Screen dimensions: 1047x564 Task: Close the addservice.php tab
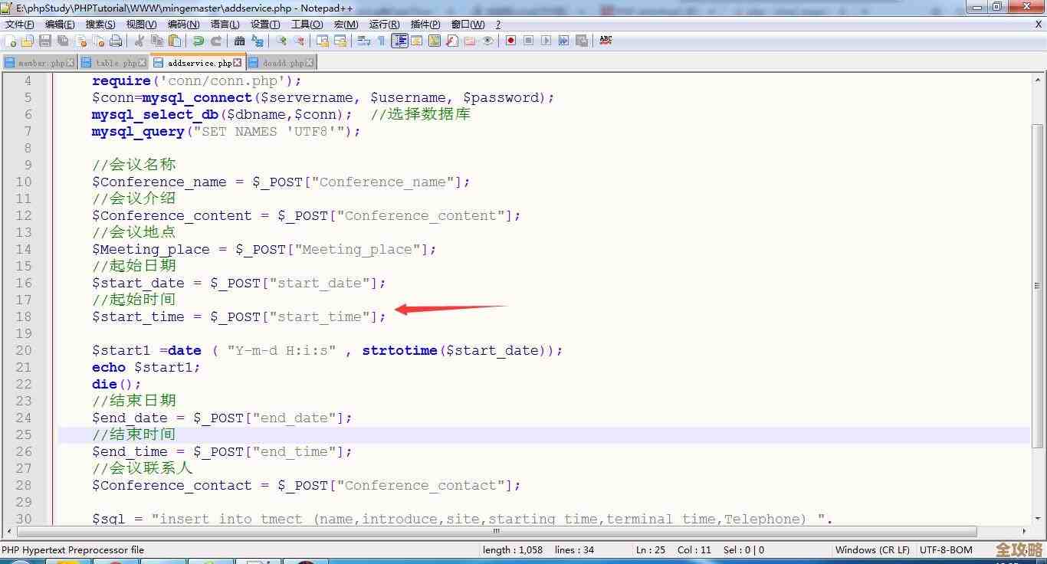pyautogui.click(x=238, y=63)
